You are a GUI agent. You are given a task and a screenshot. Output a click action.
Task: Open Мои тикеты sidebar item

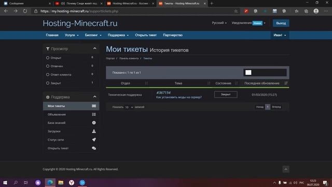[x=71, y=106]
